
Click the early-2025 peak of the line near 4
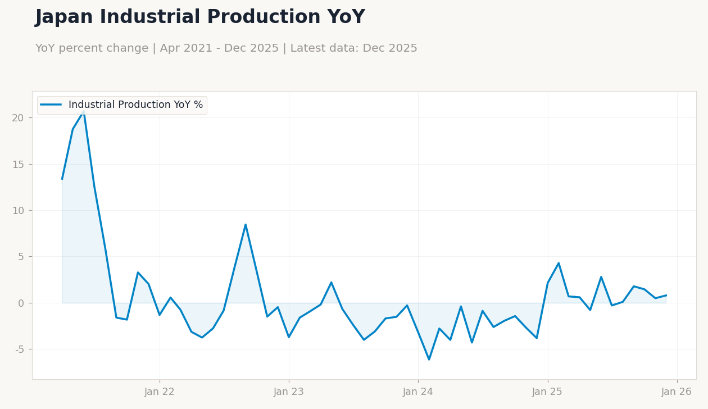pyautogui.click(x=559, y=263)
